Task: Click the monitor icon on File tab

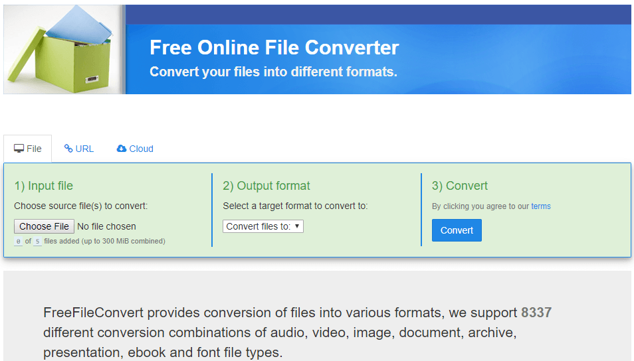Action: pos(19,149)
